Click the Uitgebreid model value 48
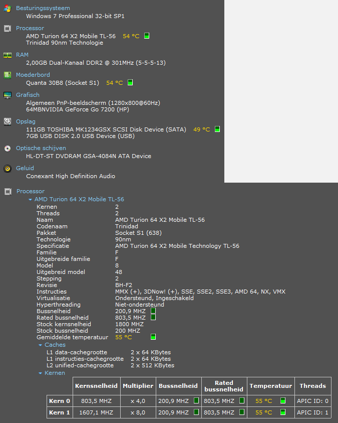The height and width of the screenshot is (423, 338). click(119, 272)
